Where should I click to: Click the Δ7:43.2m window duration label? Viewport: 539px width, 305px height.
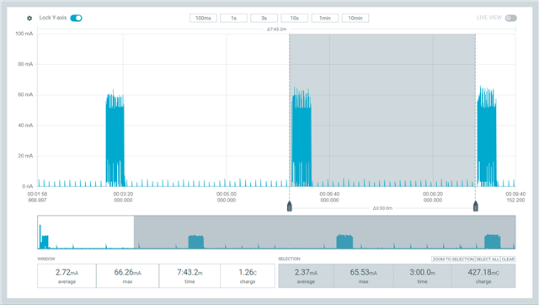(x=276, y=29)
